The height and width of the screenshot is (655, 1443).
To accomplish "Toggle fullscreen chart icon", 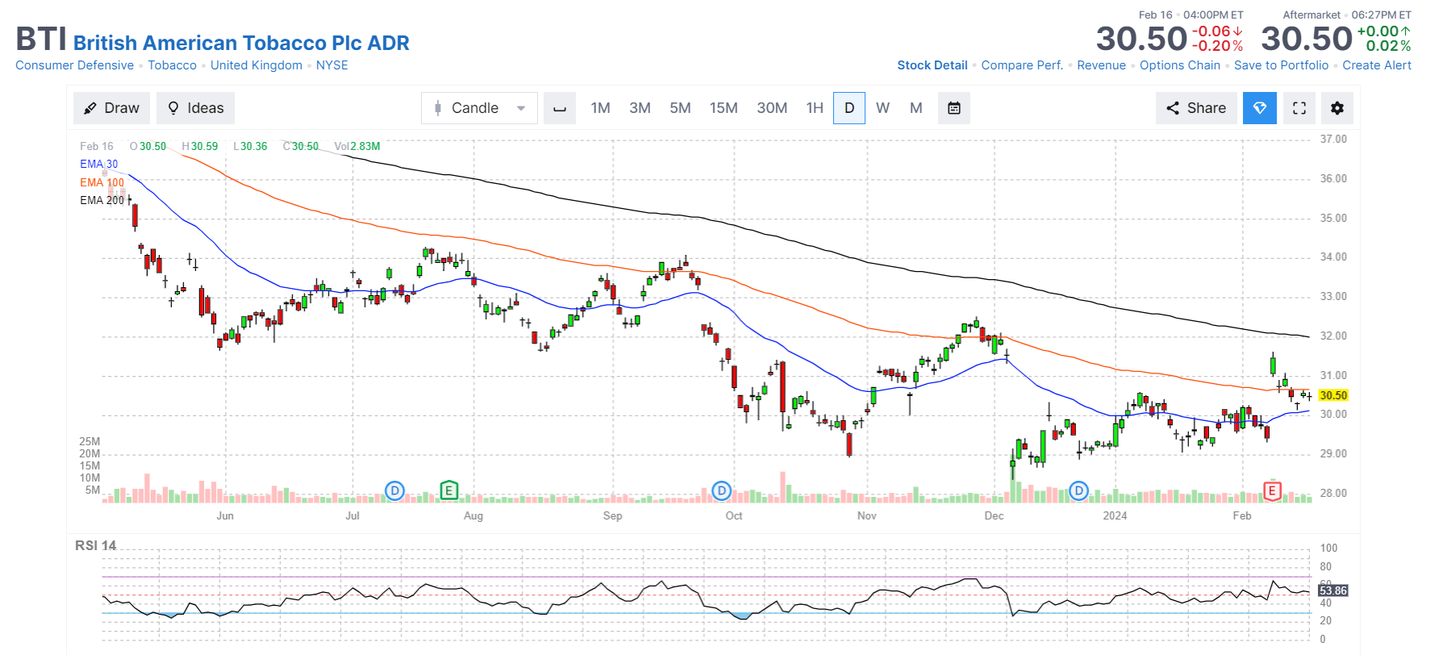I will [1299, 108].
